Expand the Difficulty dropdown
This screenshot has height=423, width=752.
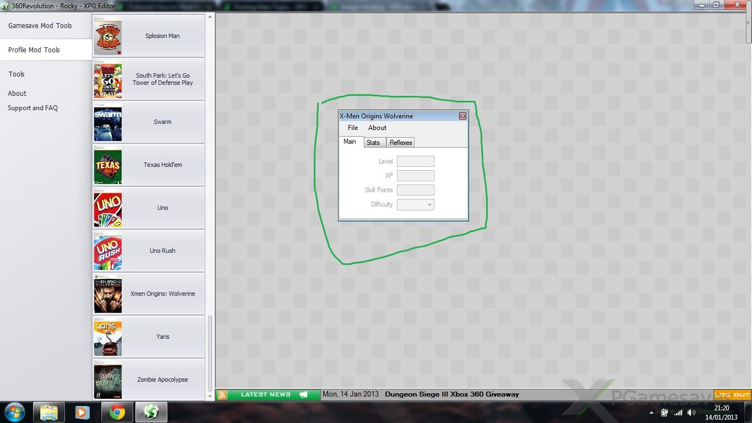click(x=429, y=205)
